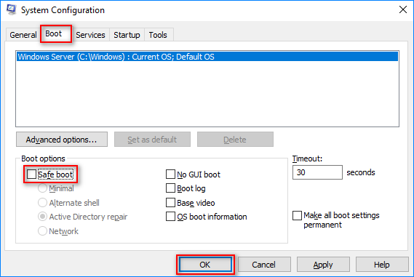This screenshot has width=414, height=277.
Task: Close the System Configuration window
Action: (403, 9)
